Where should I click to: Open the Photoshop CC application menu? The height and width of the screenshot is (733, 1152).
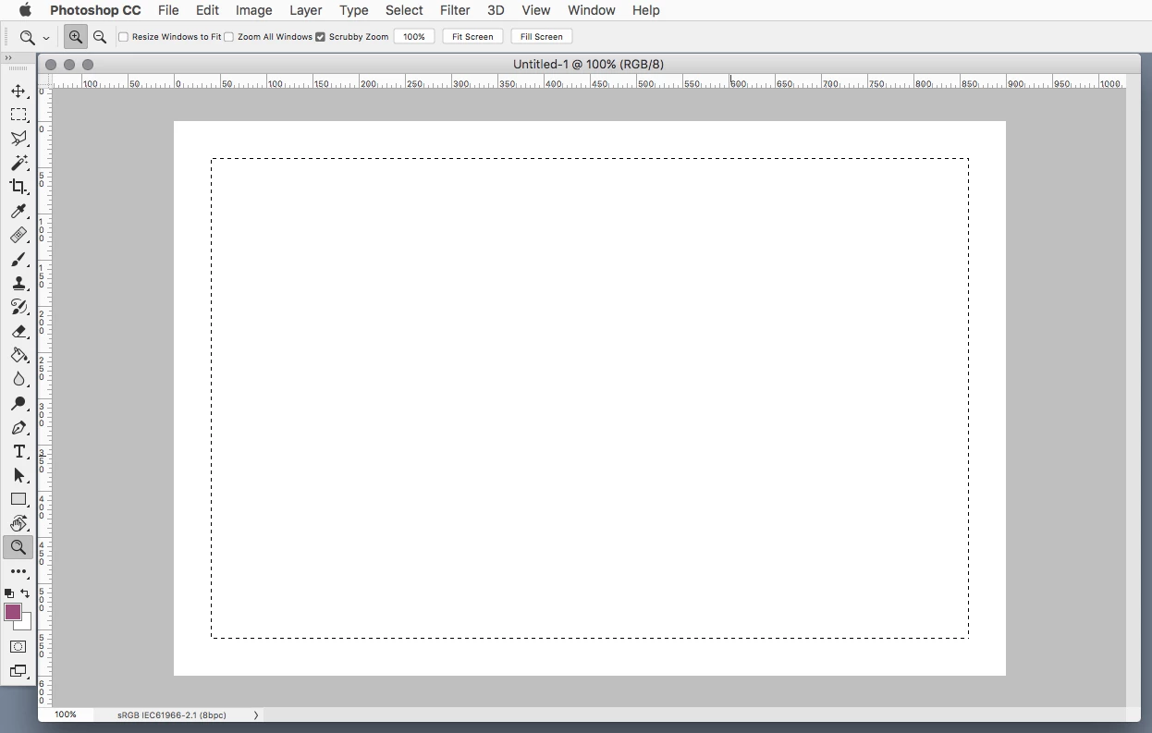pyautogui.click(x=95, y=10)
